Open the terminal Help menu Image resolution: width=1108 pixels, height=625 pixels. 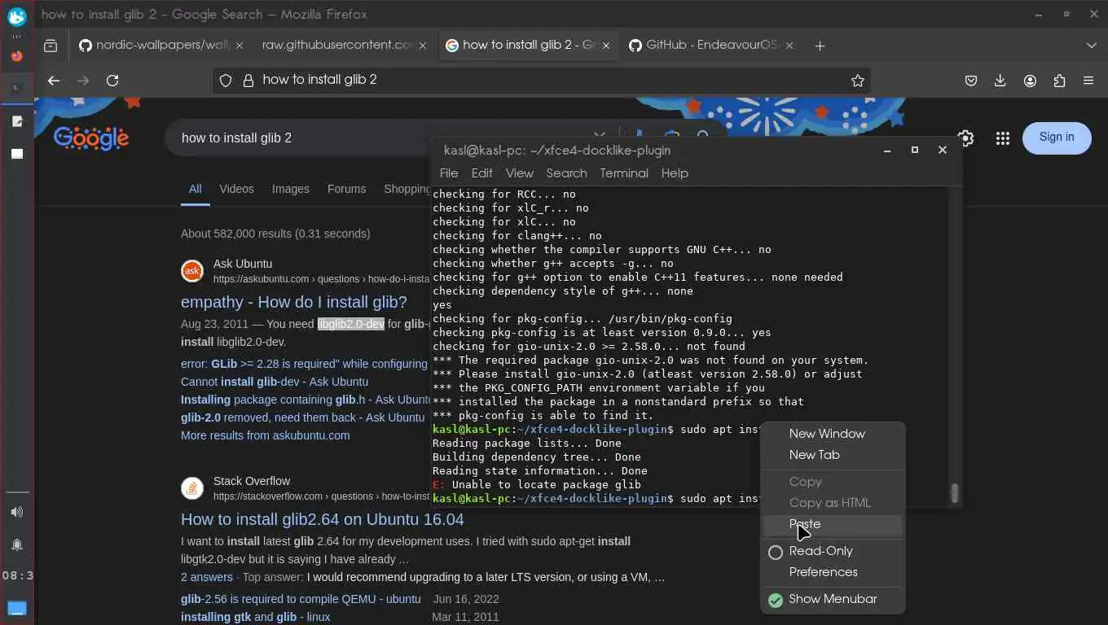click(675, 173)
